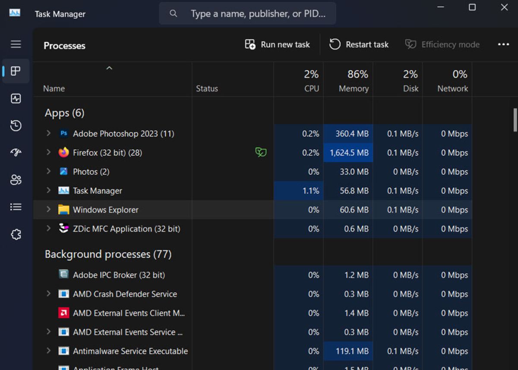Sort processes by CPU usage column
Image resolution: width=518 pixels, height=370 pixels.
pyautogui.click(x=298, y=80)
